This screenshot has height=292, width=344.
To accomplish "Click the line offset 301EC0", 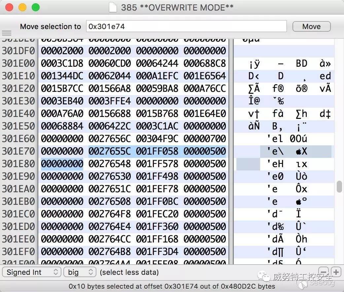I will [x=18, y=214].
